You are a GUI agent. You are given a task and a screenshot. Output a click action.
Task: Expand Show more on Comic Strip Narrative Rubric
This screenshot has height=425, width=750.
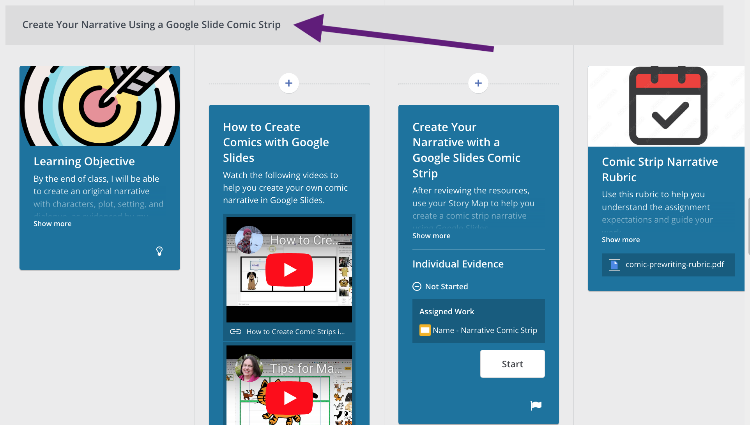click(x=621, y=240)
